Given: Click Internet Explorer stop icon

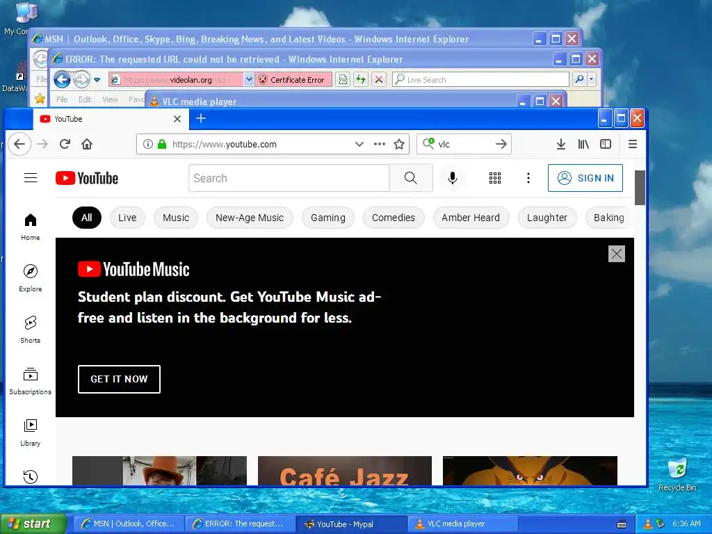Looking at the screenshot, I should 379,80.
